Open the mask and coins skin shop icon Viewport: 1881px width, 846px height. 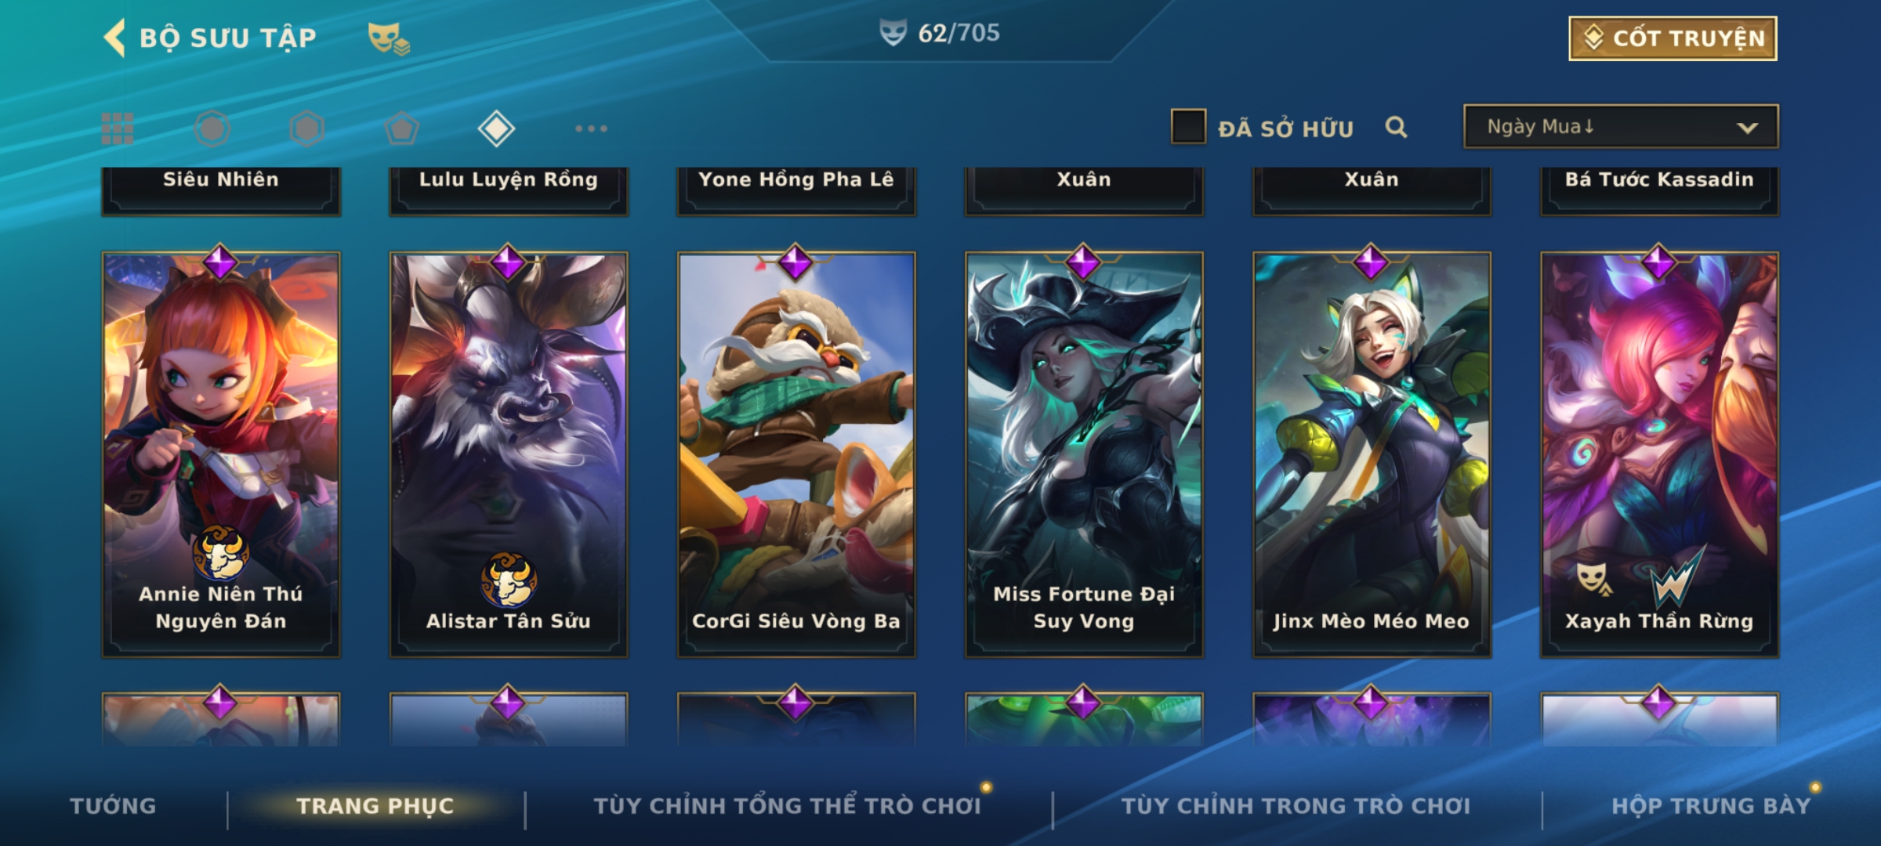point(389,38)
